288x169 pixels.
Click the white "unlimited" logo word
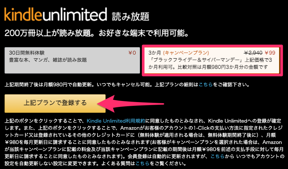(75, 14)
